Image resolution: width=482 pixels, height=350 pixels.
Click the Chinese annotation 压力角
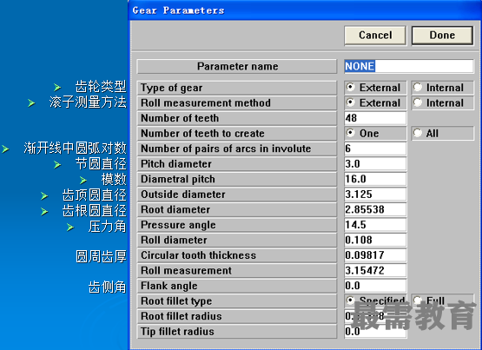tap(108, 227)
